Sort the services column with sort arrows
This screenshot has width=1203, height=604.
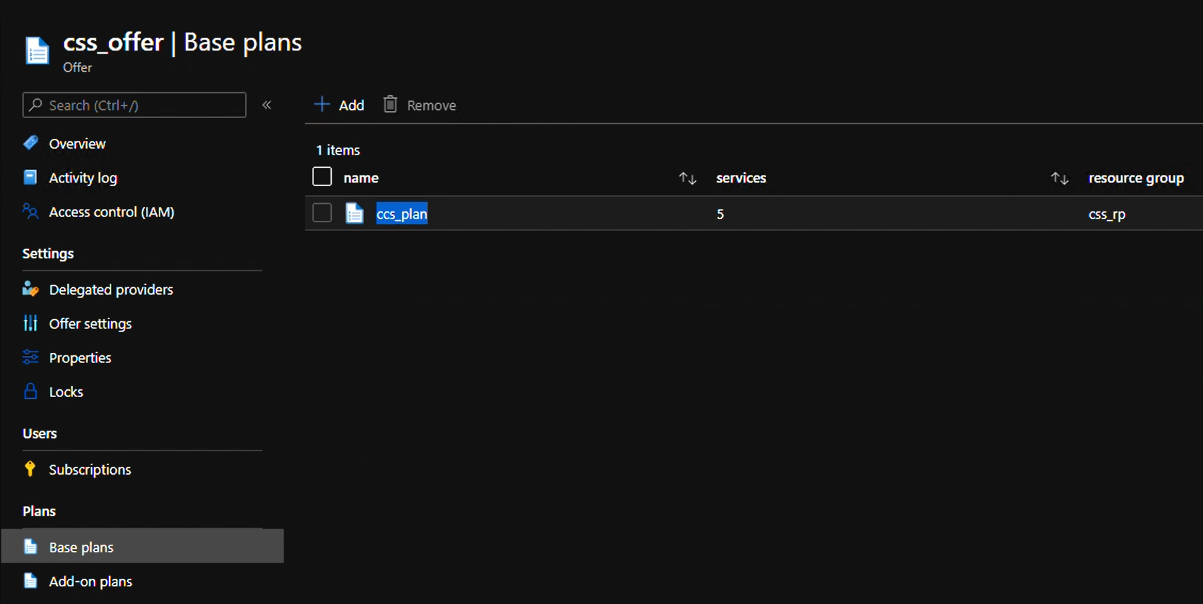tap(1060, 178)
